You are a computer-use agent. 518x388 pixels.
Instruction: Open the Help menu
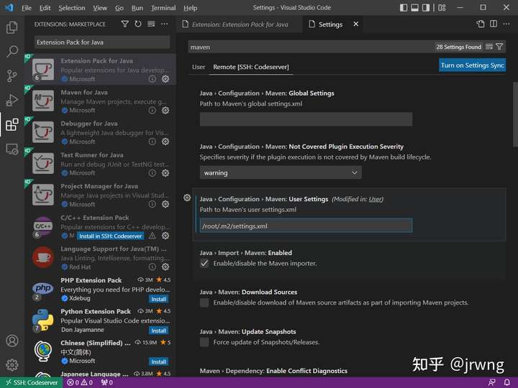click(190, 8)
